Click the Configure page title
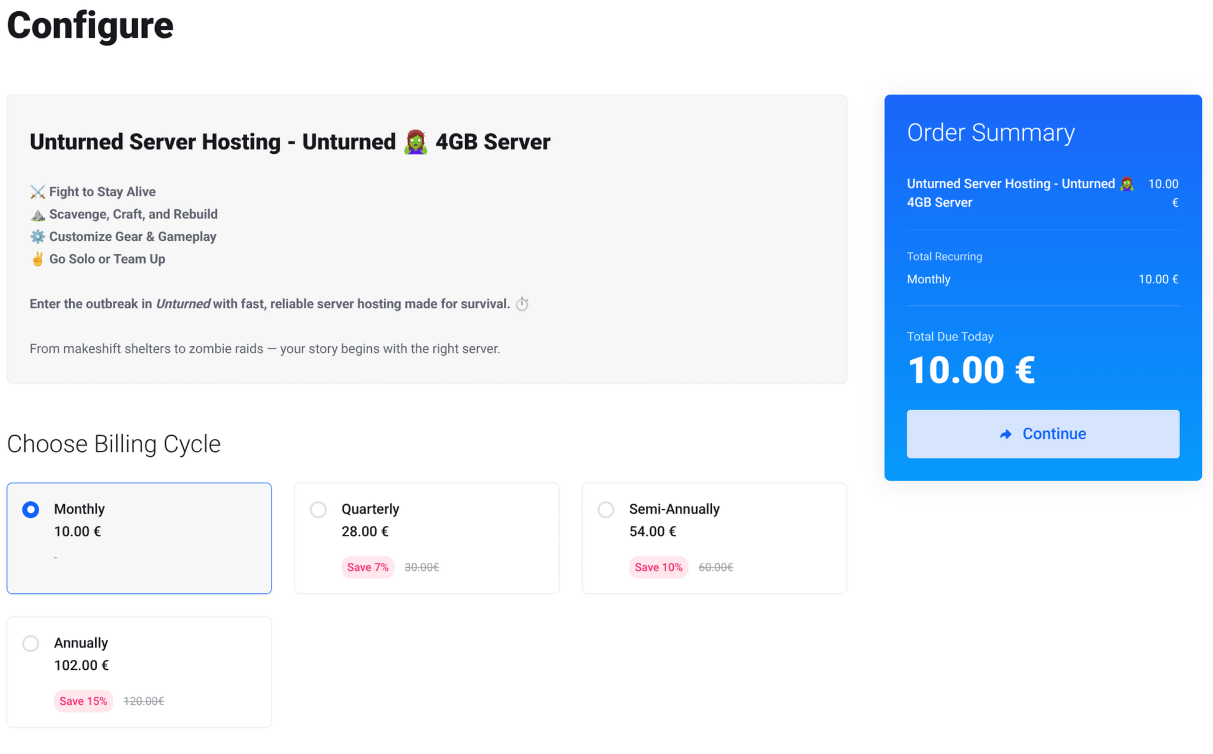1213x754 pixels. point(90,26)
